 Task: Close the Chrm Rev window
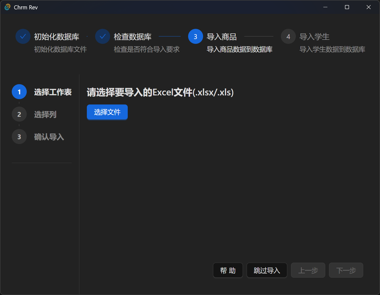coord(369,7)
